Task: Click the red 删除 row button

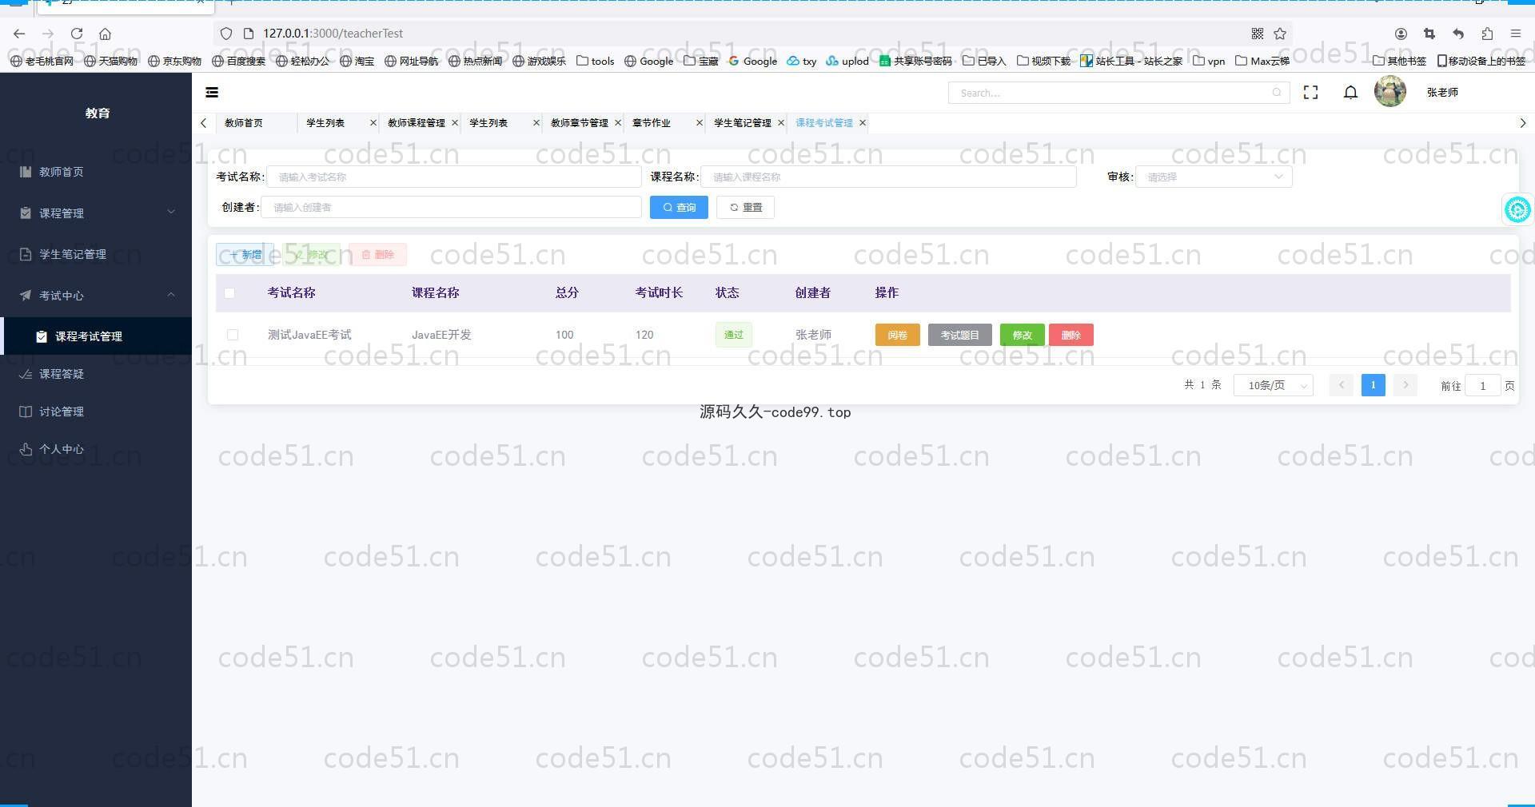Action: tap(1071, 335)
